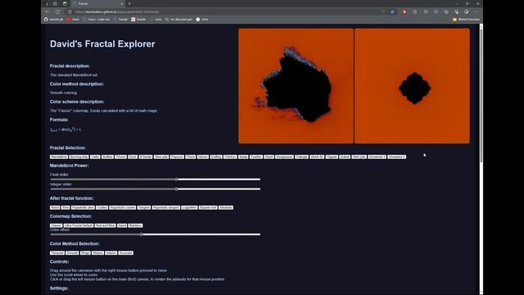This screenshot has width=524, height=295.
Task: Apply the Logarithm after-fractal function
Action: coord(189,207)
